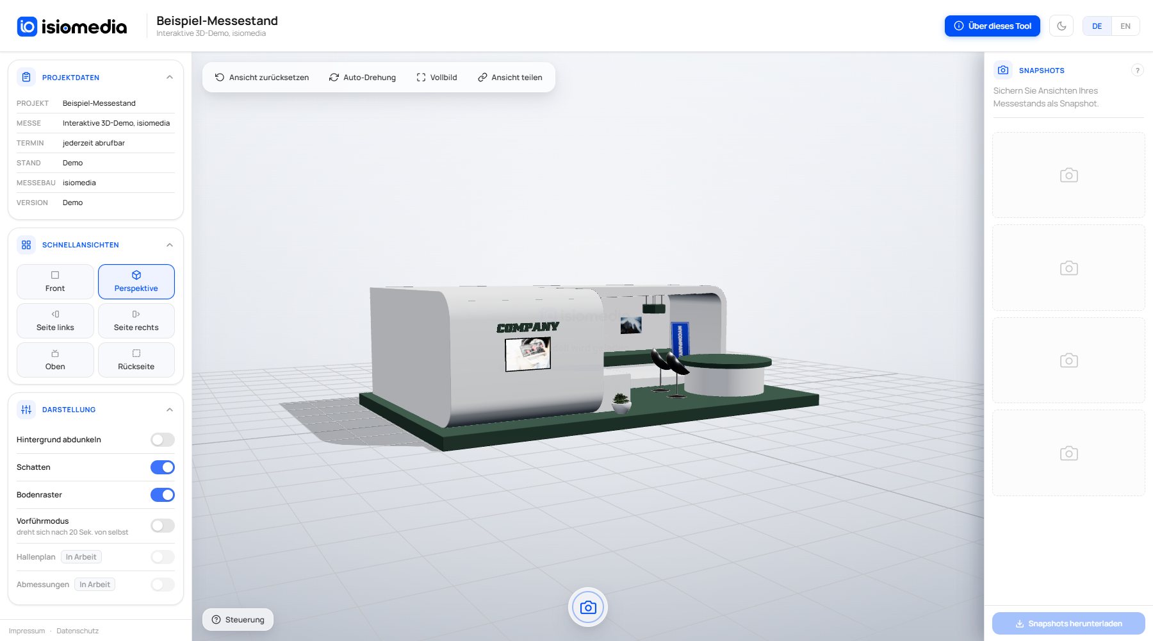
Task: Click the Messebau value 'isiomedia'
Action: (x=79, y=183)
